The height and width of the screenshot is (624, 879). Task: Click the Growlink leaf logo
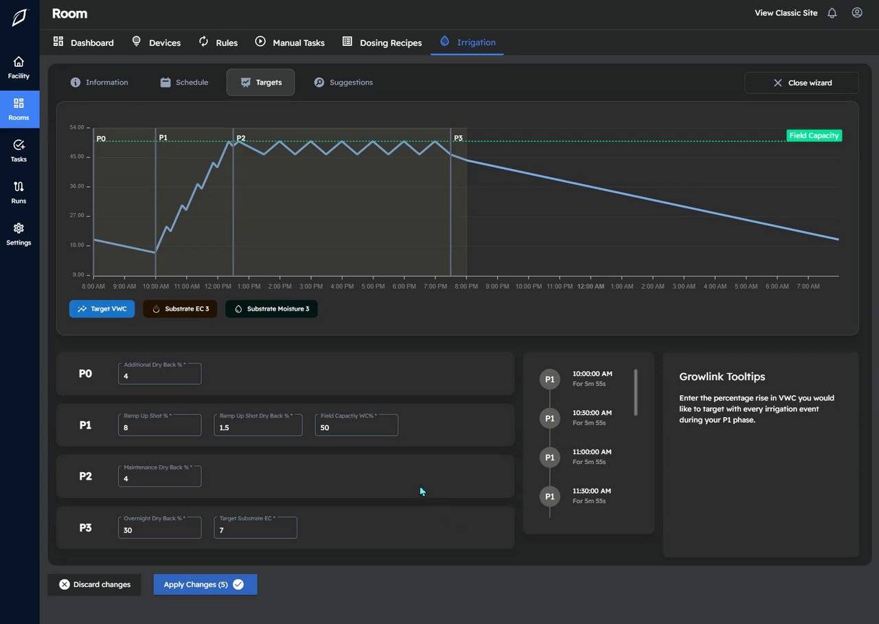tap(19, 17)
